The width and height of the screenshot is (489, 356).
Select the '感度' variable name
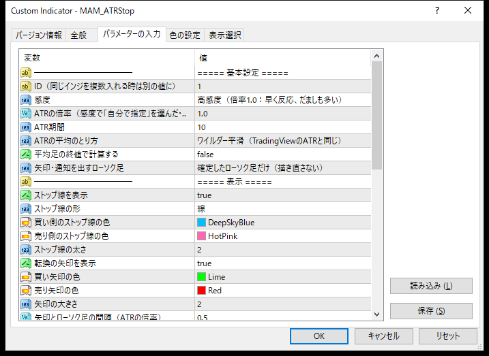click(42, 100)
